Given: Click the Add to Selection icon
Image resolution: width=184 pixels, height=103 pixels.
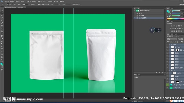Looking at the screenshot, I should [10, 4].
